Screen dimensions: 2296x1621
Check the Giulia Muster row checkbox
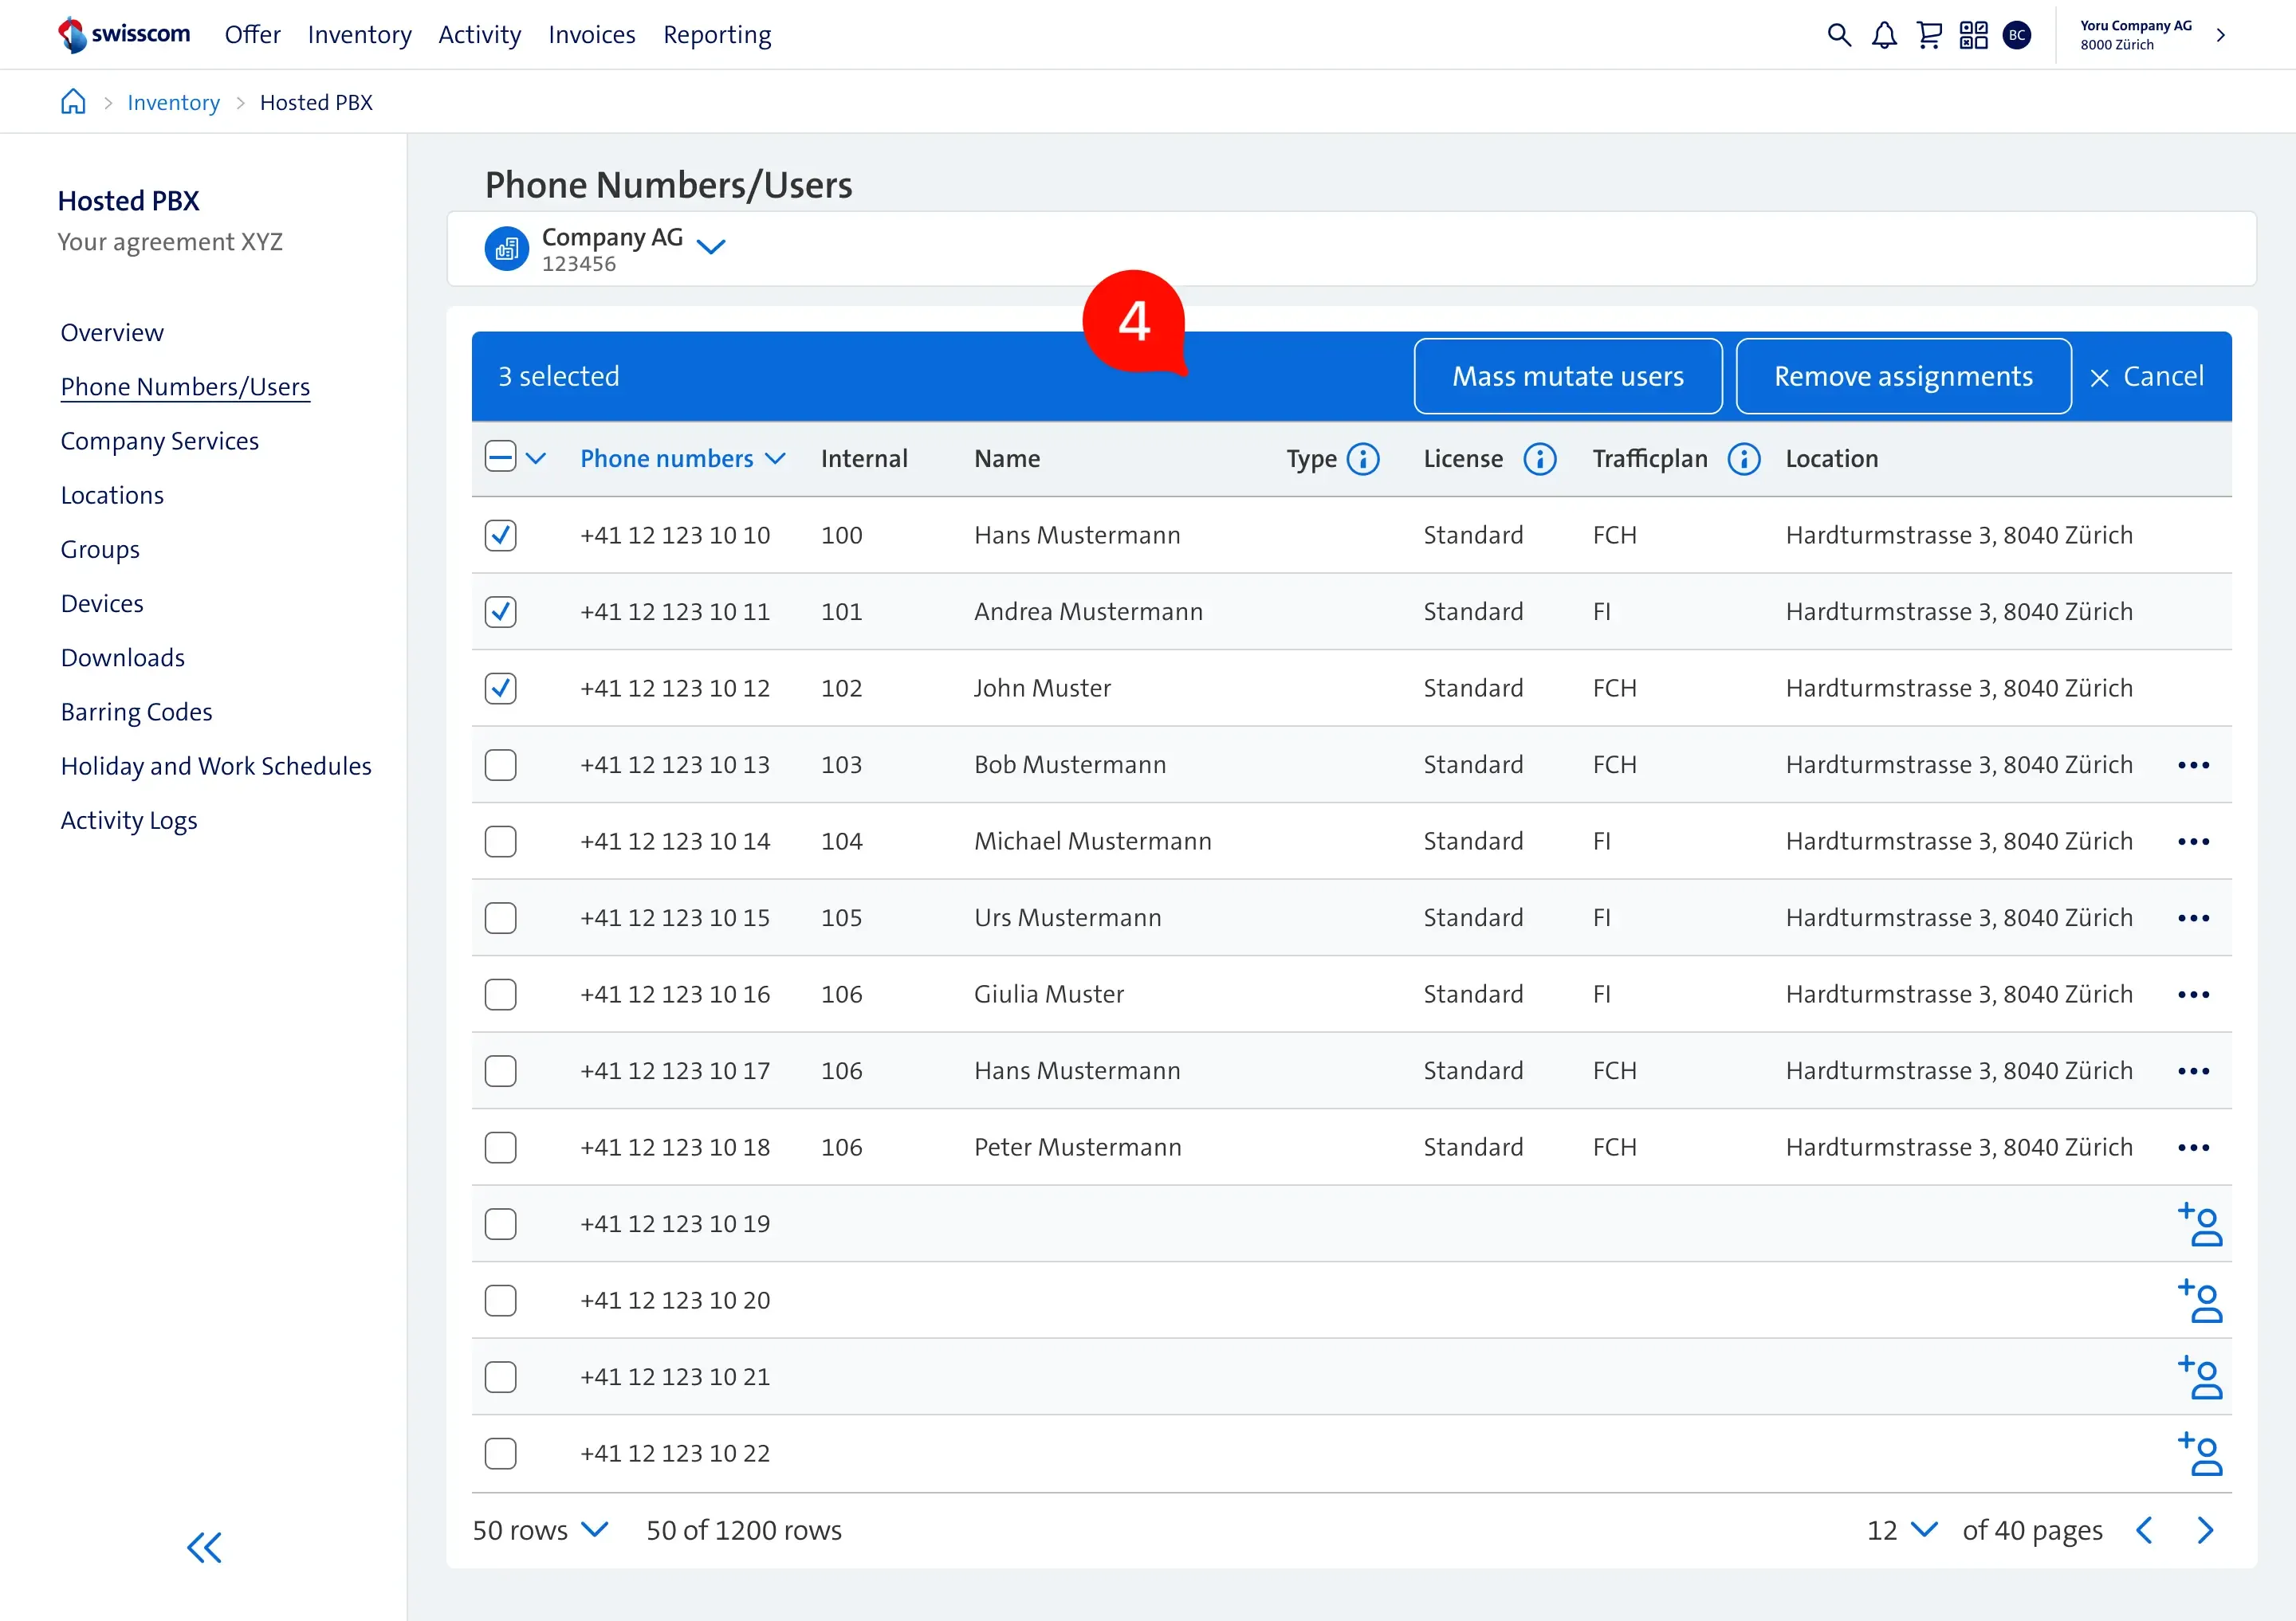point(500,995)
